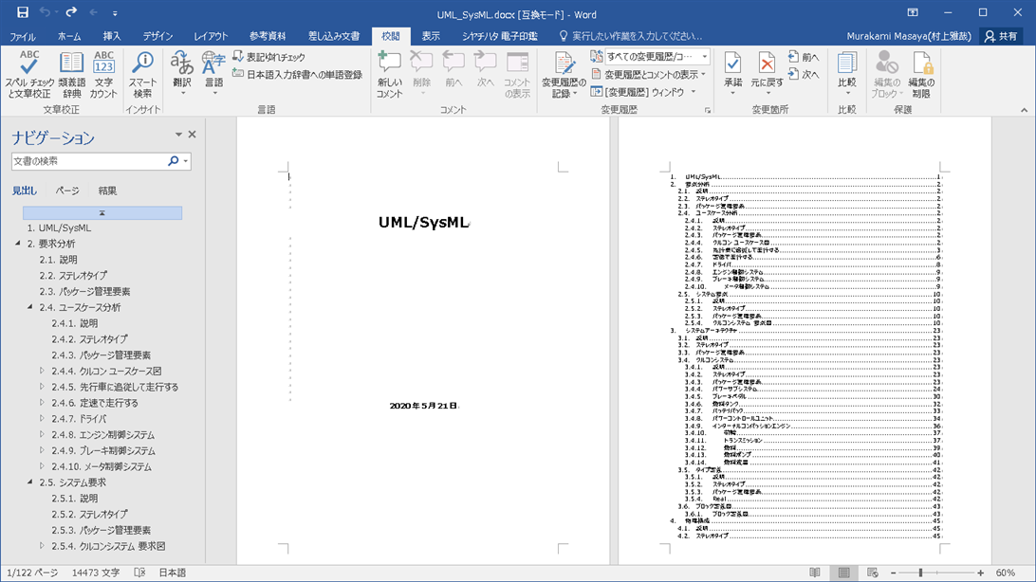Switch to the ページ navigation tab
Image resolution: width=1036 pixels, height=582 pixels.
[x=66, y=191]
